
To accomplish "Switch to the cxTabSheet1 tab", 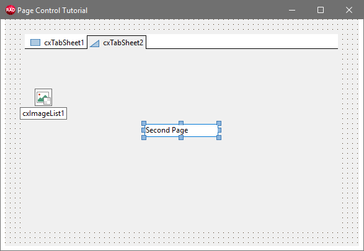I will (x=56, y=43).
